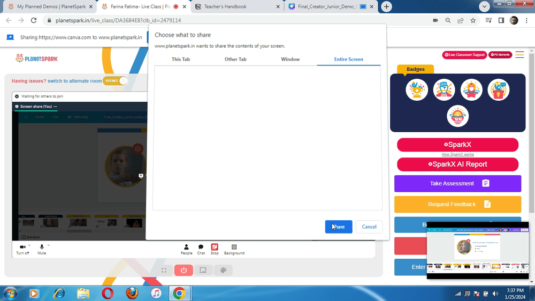Image resolution: width=535 pixels, height=301 pixels.
Task: Open the hamburger menu on PlanetSpark
Action: click(x=519, y=55)
